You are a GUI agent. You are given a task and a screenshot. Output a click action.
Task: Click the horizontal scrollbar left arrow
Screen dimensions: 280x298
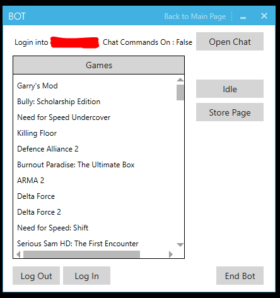pyautogui.click(x=18, y=254)
